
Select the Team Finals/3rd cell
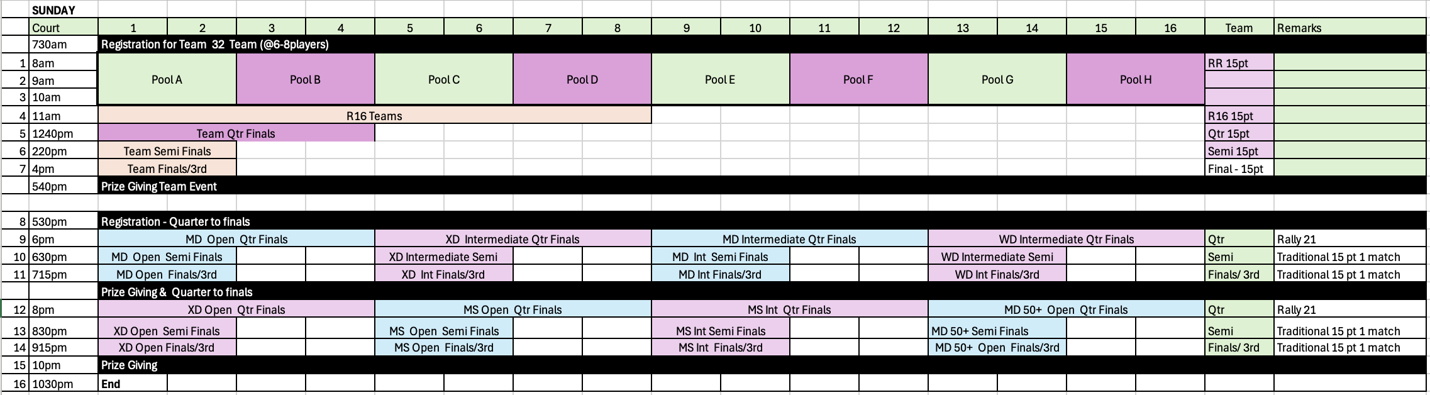[167, 168]
